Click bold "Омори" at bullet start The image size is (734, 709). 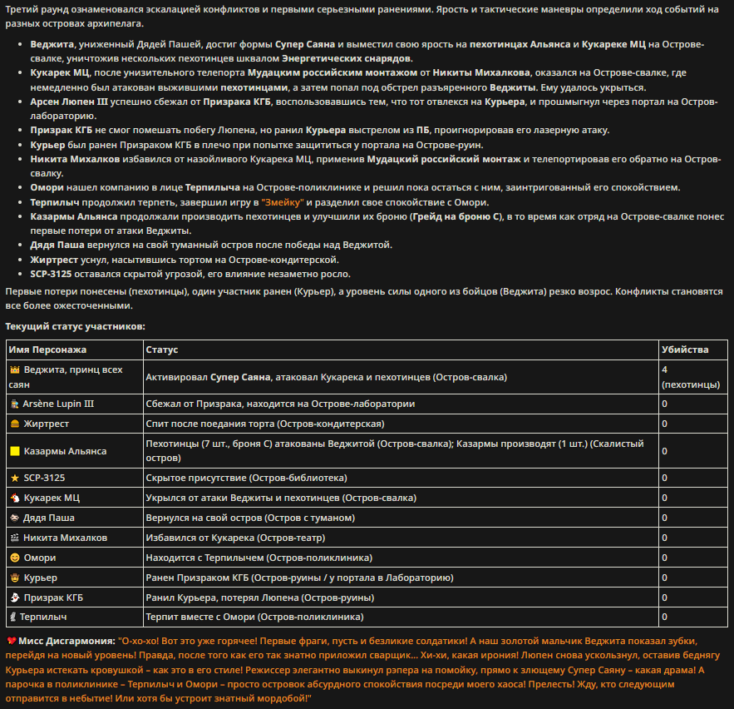pos(47,187)
